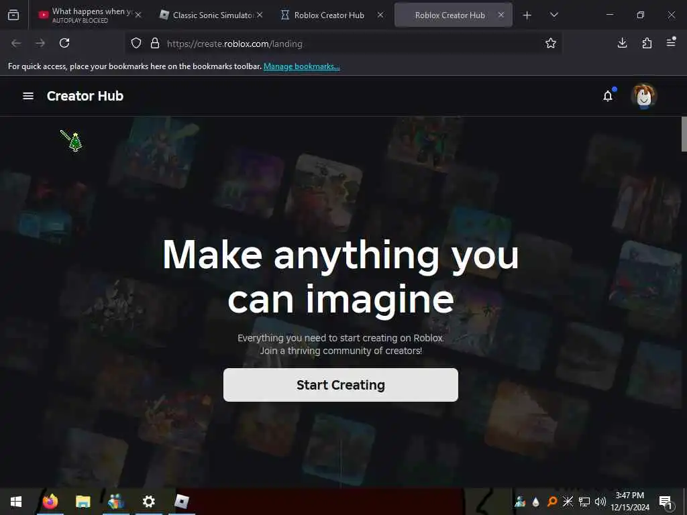Bookmark this page with the star
Screen dimensions: 687x515
pos(551,43)
